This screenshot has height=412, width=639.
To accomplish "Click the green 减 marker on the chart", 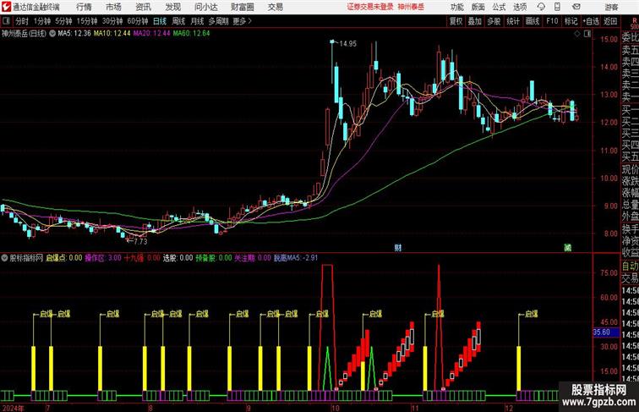I will [x=567, y=247].
